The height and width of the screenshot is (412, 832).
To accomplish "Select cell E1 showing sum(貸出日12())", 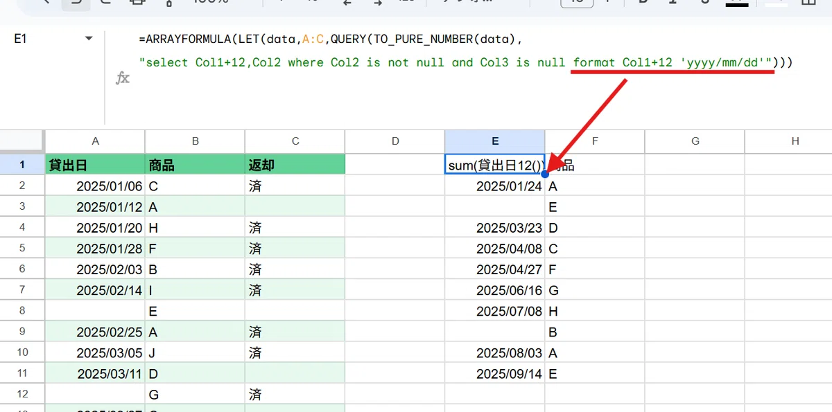I will (x=495, y=165).
